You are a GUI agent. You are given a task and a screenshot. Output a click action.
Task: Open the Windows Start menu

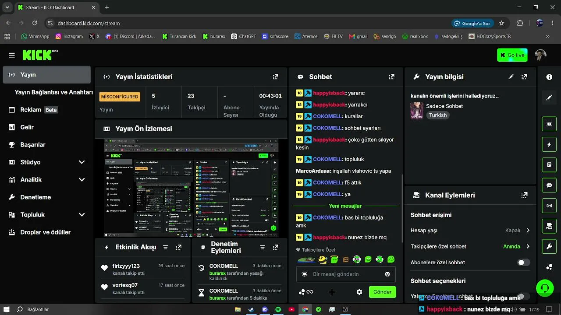(x=7, y=310)
